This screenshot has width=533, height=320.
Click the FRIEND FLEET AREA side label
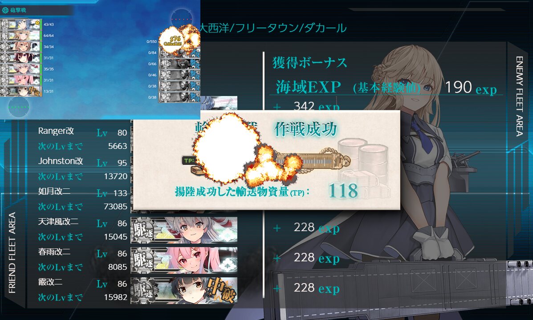tap(12, 253)
